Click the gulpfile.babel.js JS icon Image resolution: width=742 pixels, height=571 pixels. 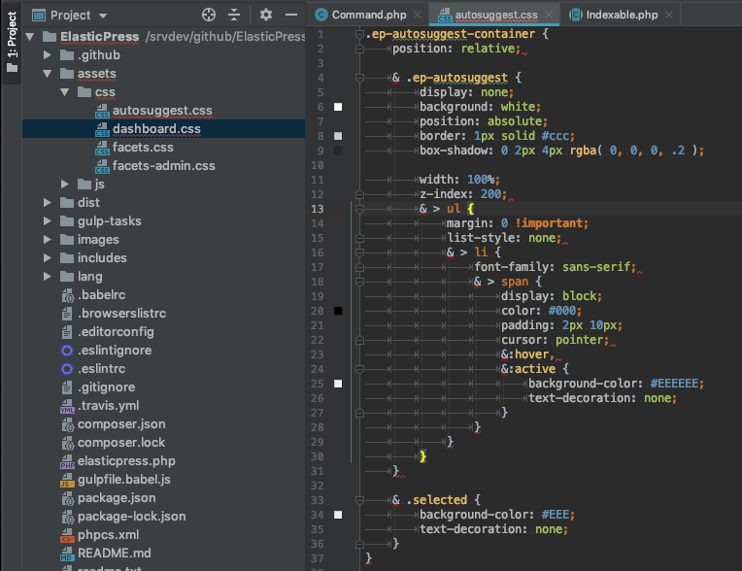click(67, 480)
